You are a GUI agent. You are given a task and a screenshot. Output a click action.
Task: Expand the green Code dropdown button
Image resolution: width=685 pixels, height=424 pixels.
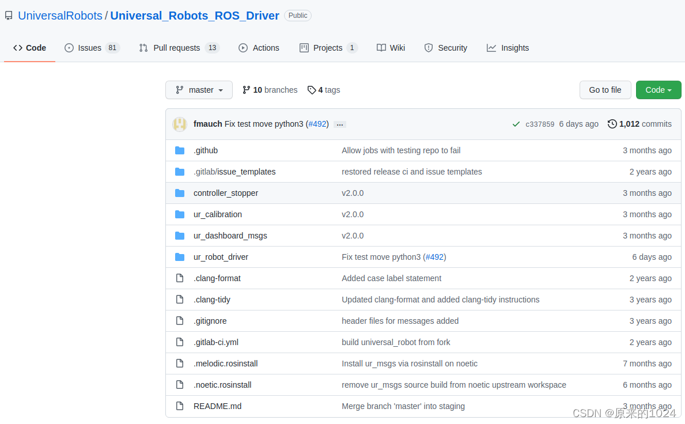pos(658,90)
